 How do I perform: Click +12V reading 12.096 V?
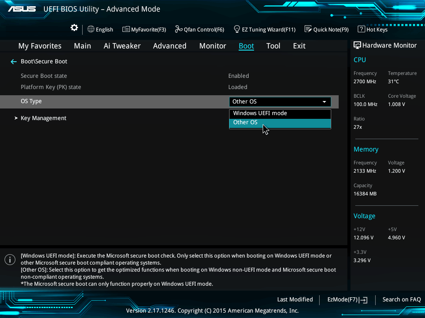tap(364, 237)
